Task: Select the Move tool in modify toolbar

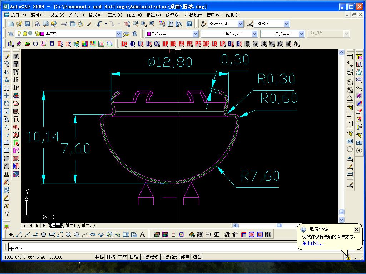Action: click(x=6, y=96)
